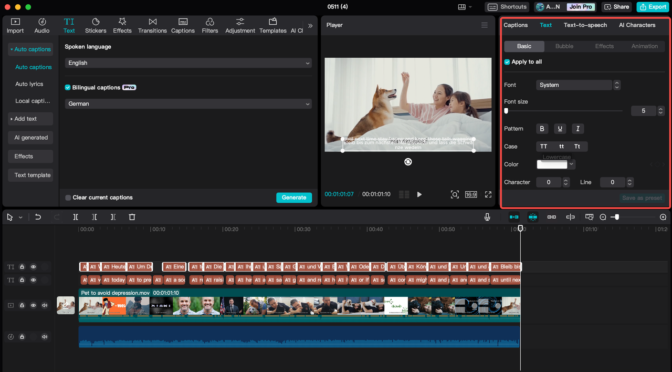Click the Undo arrow
Image resolution: width=672 pixels, height=372 pixels.
[x=38, y=217]
